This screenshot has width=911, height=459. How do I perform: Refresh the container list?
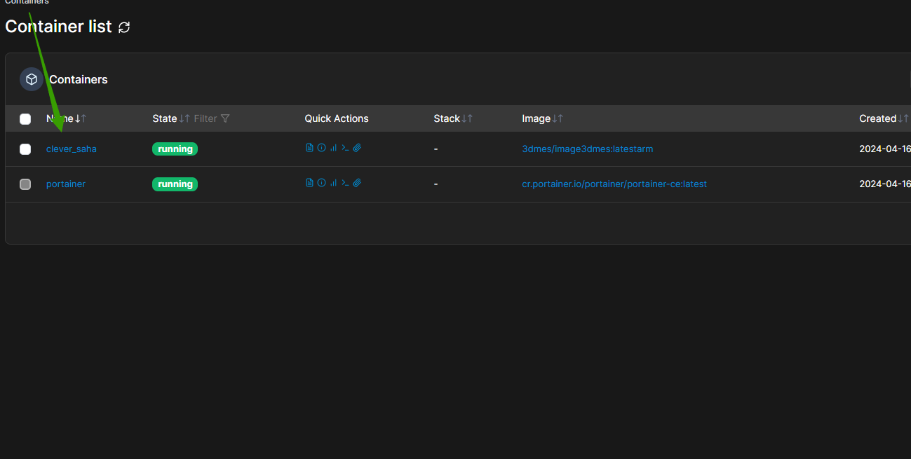(x=124, y=27)
